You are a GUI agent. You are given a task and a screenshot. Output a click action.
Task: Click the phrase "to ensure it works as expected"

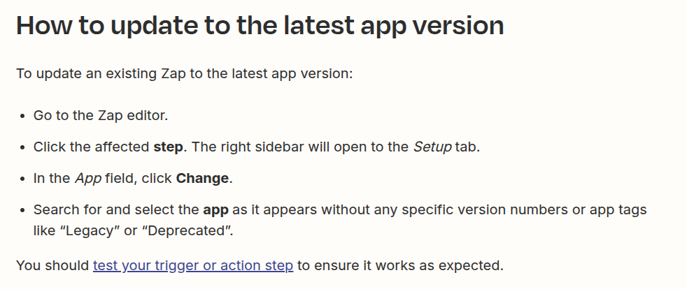pos(399,265)
